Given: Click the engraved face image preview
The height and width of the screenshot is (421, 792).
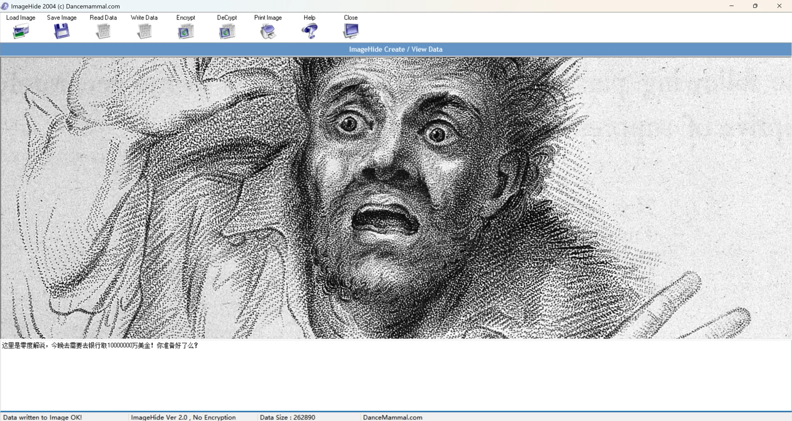Looking at the screenshot, I should [396, 198].
